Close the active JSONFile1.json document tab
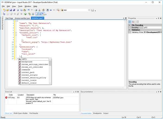163x119 pixels. 126,18
